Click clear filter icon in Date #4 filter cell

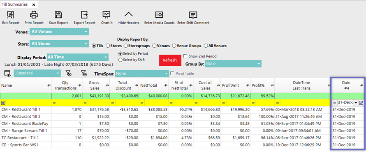[361, 103]
